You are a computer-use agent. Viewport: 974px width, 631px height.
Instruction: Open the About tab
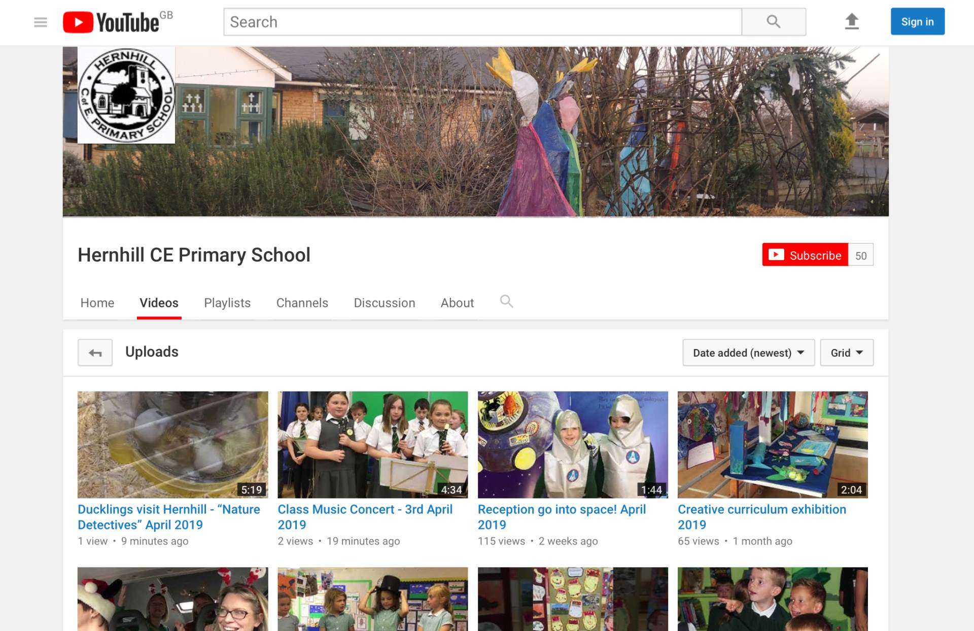click(457, 303)
